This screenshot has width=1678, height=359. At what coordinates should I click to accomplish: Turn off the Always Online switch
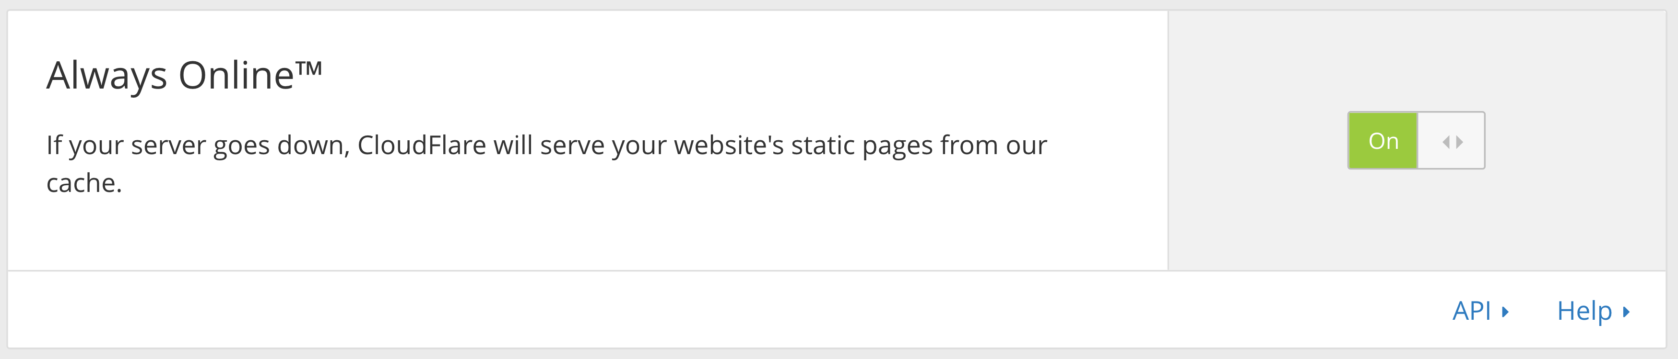(x=1416, y=140)
